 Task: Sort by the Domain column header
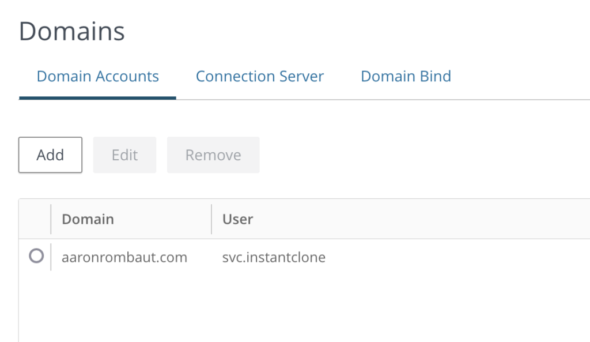88,219
